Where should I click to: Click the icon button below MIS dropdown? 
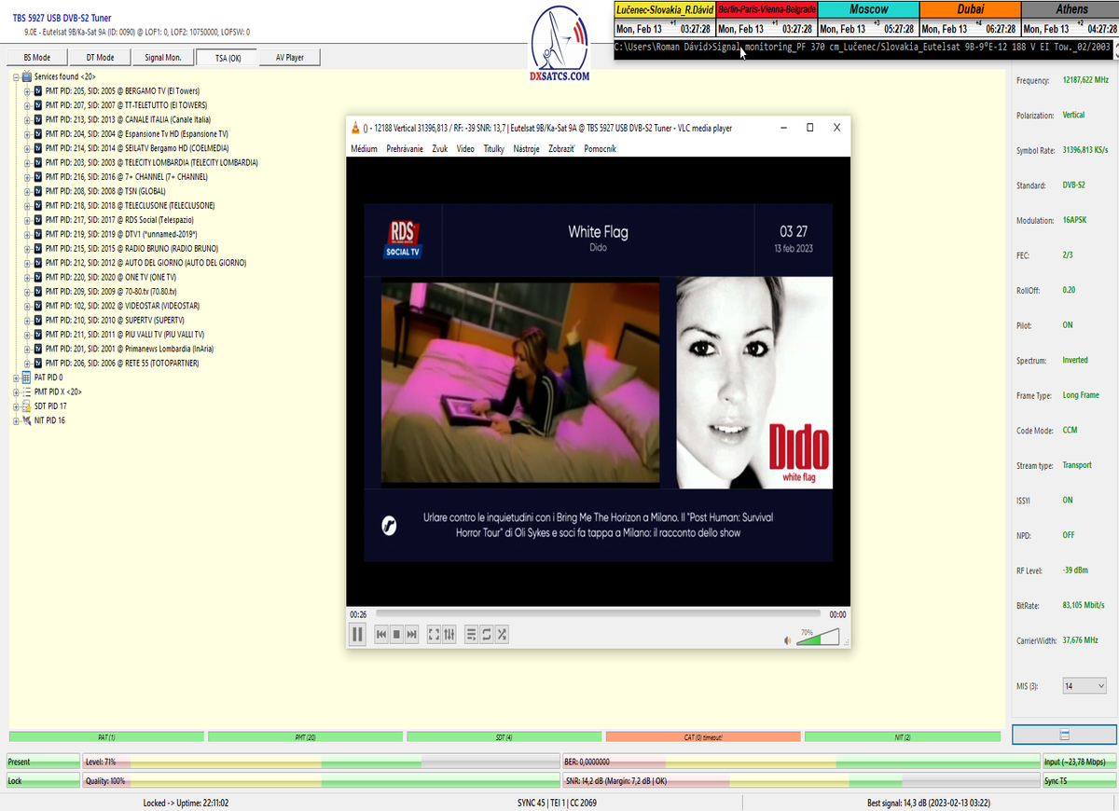click(x=1064, y=735)
